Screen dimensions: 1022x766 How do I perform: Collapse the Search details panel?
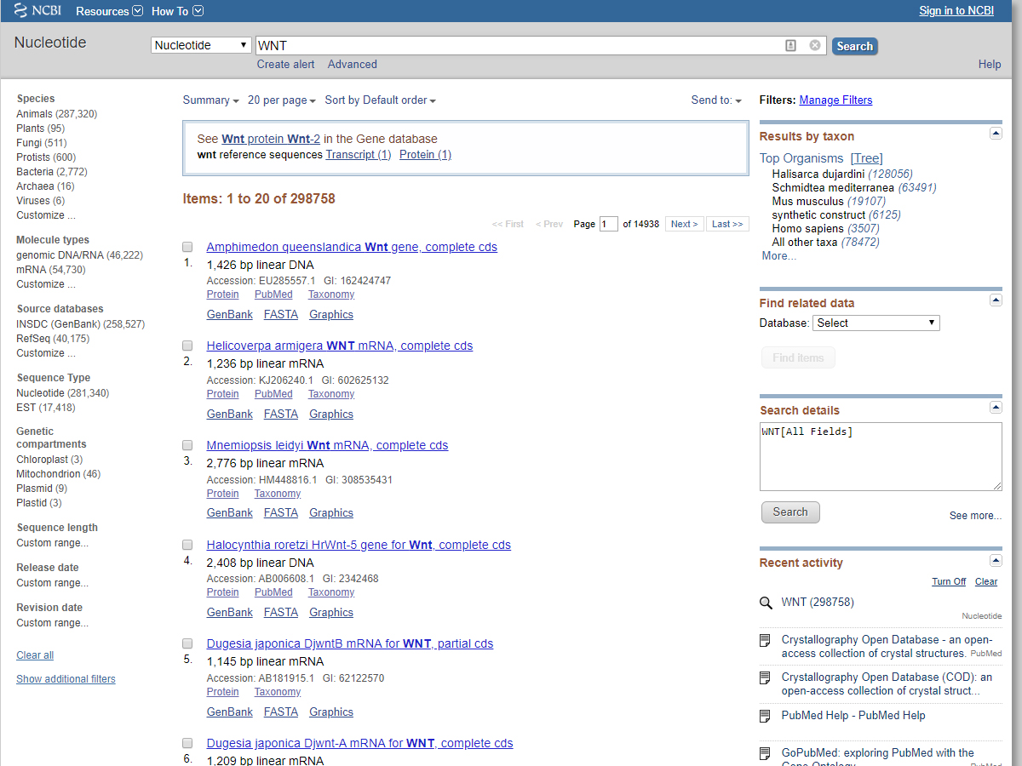click(x=995, y=408)
